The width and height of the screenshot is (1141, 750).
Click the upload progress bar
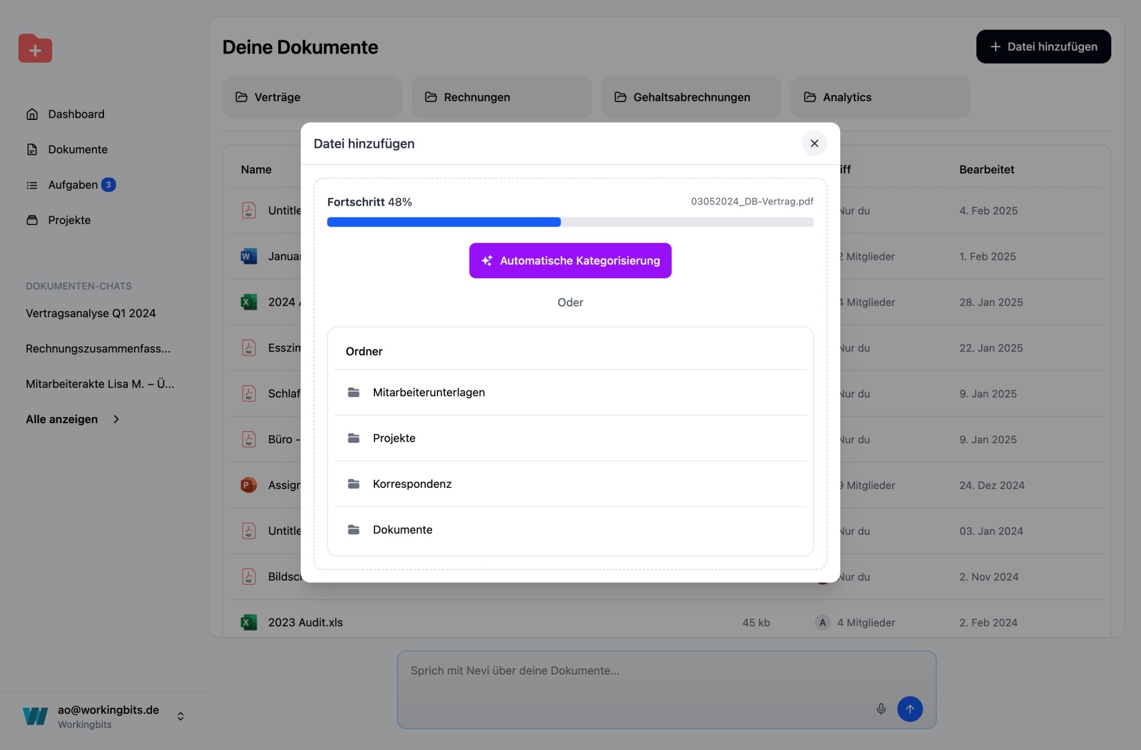569,222
